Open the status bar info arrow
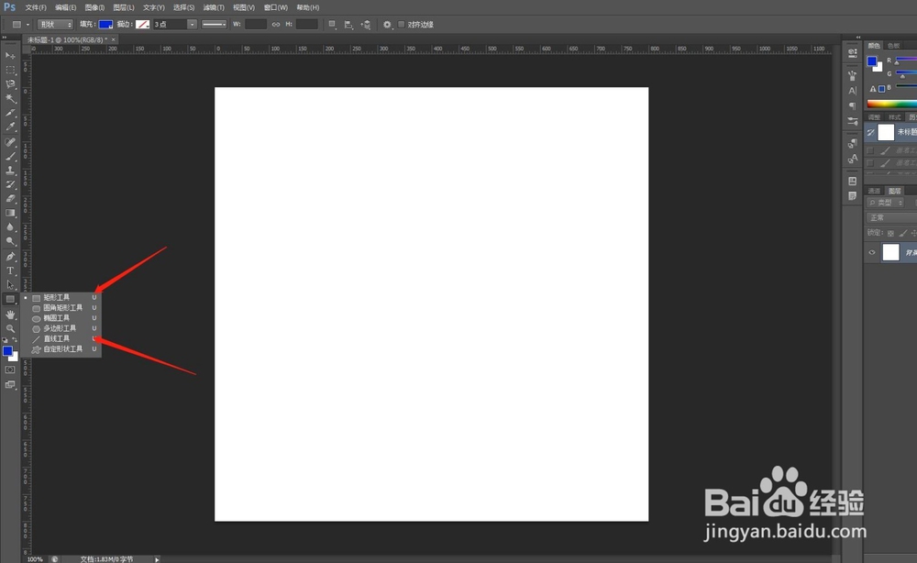This screenshot has width=917, height=563. (157, 559)
